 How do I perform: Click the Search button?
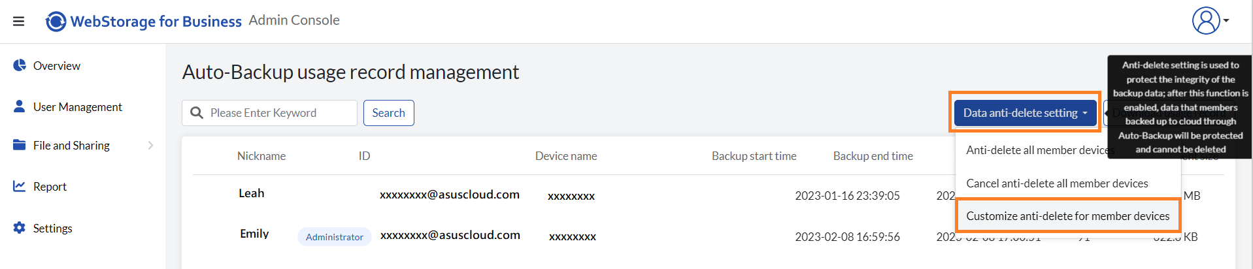click(389, 113)
